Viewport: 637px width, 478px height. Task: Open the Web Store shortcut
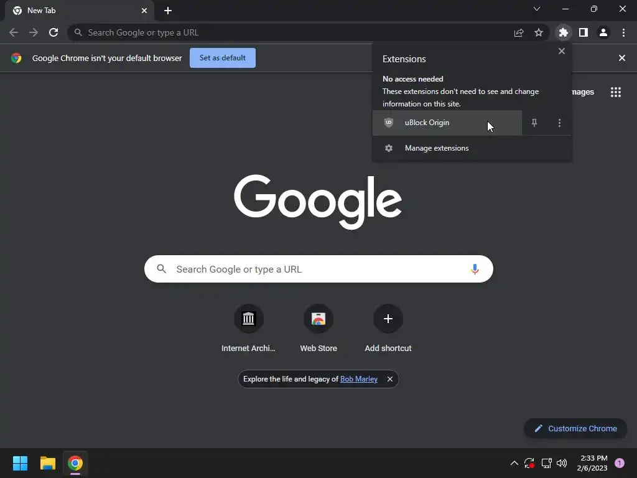click(318, 328)
